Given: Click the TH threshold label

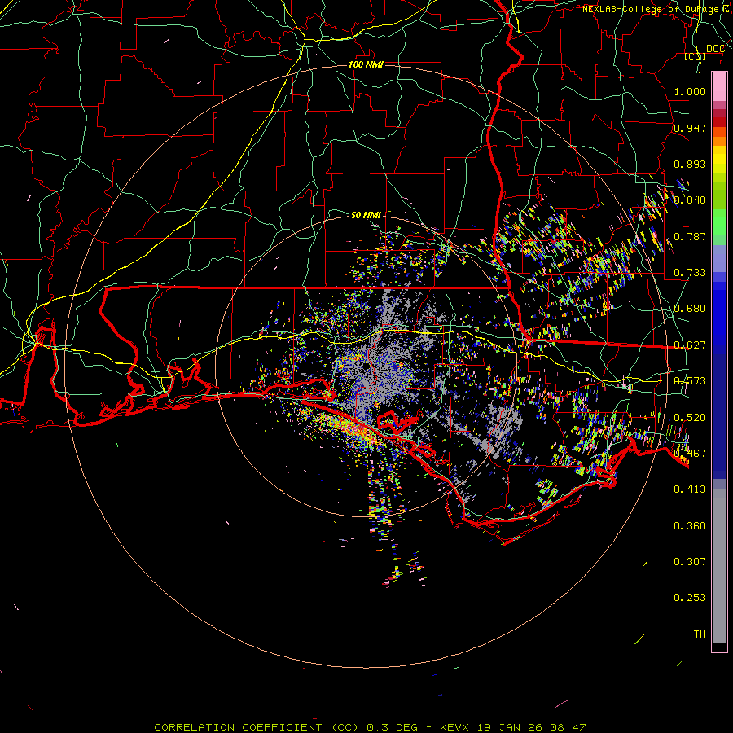Looking at the screenshot, I should [700, 634].
